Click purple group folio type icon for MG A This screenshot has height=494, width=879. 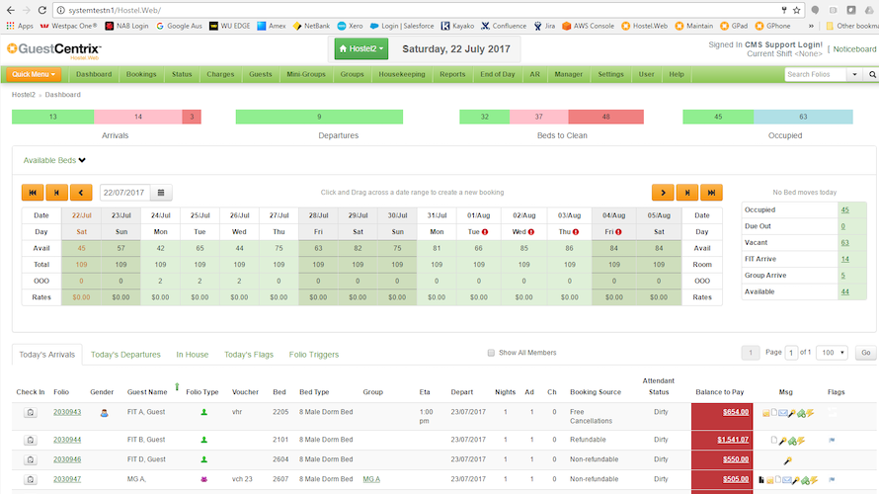(x=204, y=479)
